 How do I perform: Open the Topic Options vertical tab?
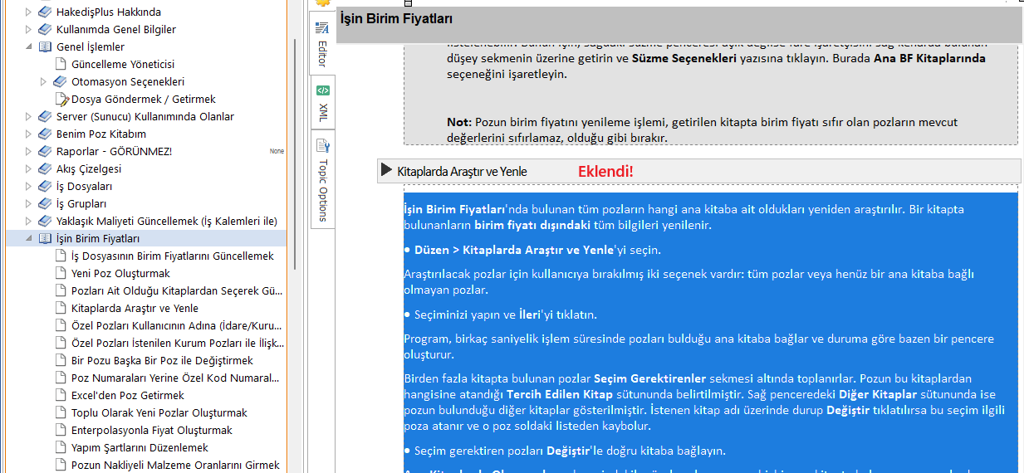coord(322,178)
